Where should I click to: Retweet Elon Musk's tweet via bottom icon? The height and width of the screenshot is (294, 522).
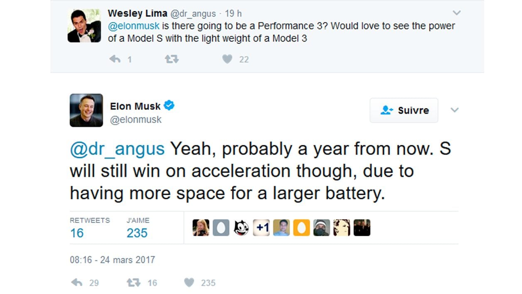tap(133, 283)
